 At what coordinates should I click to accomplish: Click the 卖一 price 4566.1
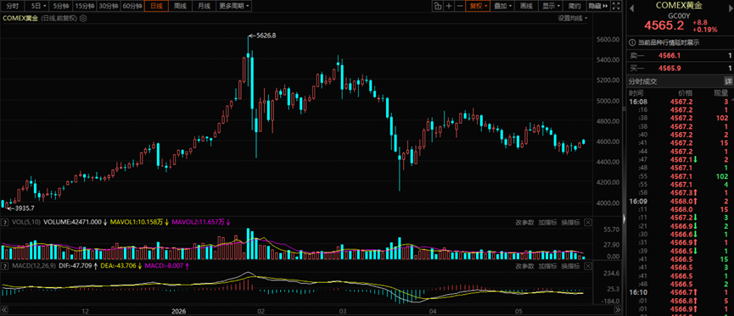(x=669, y=55)
